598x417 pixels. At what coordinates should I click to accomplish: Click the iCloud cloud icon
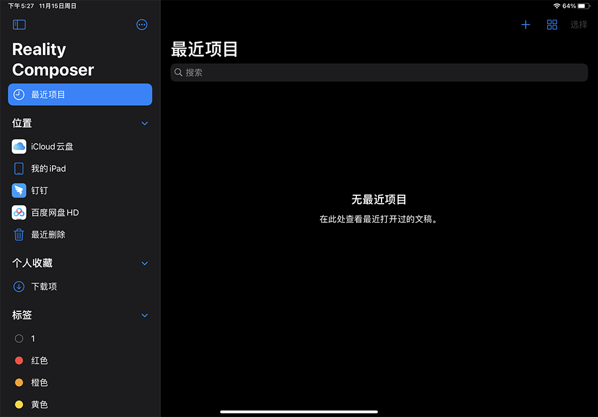[19, 147]
